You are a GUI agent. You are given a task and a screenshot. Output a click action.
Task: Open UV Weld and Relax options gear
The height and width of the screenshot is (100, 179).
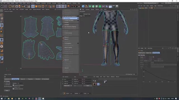pos(78,20)
